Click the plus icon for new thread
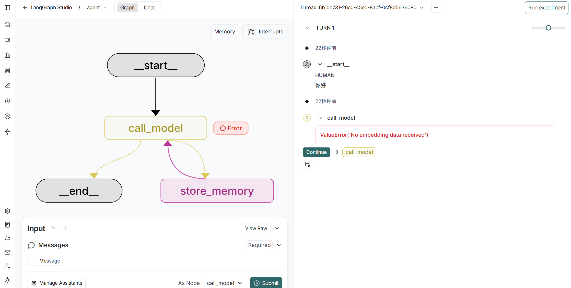Image resolution: width=571 pixels, height=288 pixels. [x=436, y=8]
